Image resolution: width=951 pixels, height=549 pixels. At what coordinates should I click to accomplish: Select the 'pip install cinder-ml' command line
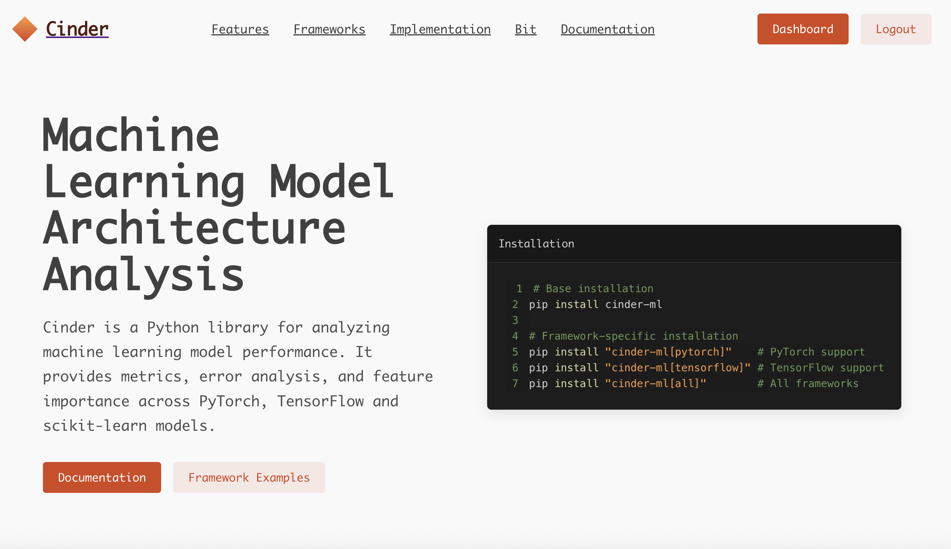pos(595,304)
